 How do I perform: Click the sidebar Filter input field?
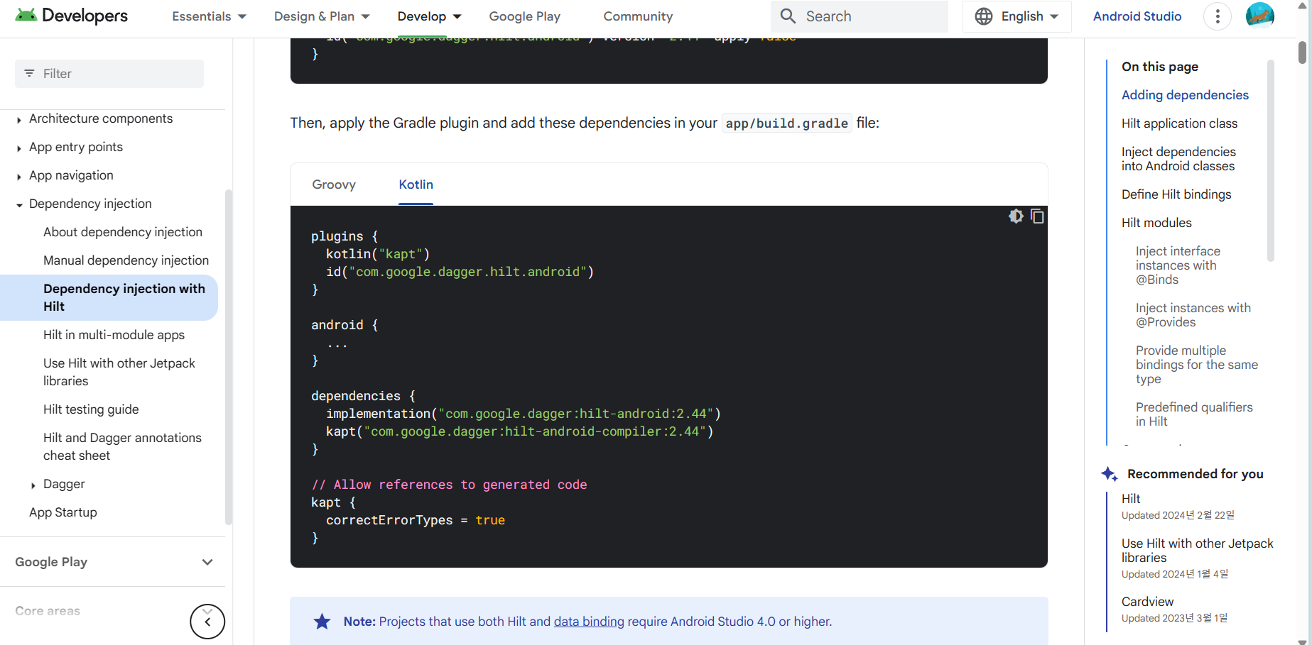coord(109,74)
